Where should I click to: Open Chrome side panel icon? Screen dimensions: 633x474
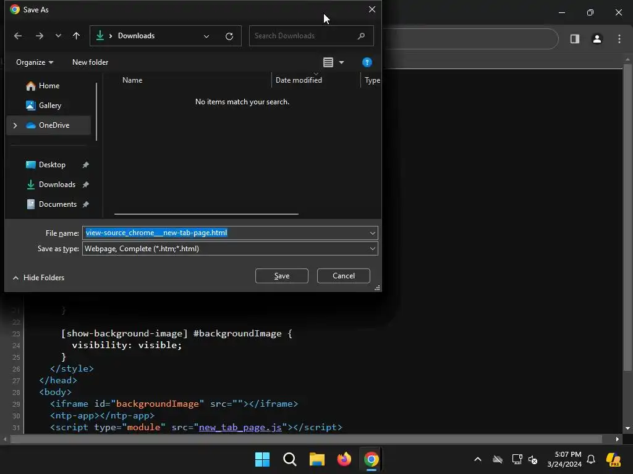coord(575,39)
